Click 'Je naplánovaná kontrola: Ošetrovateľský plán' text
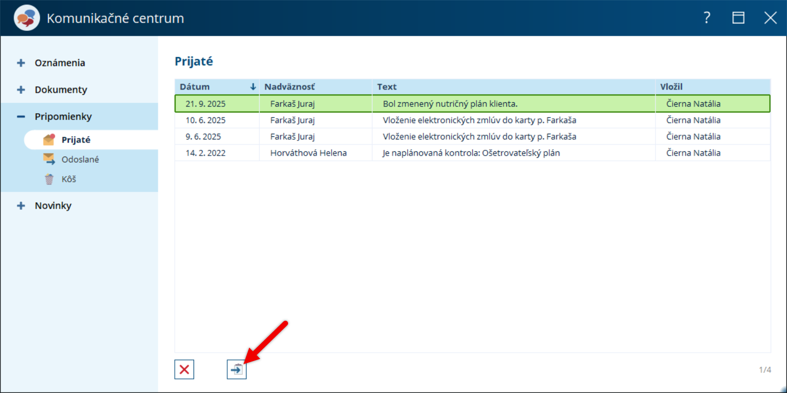Screen dimensions: 787x393 [471, 153]
